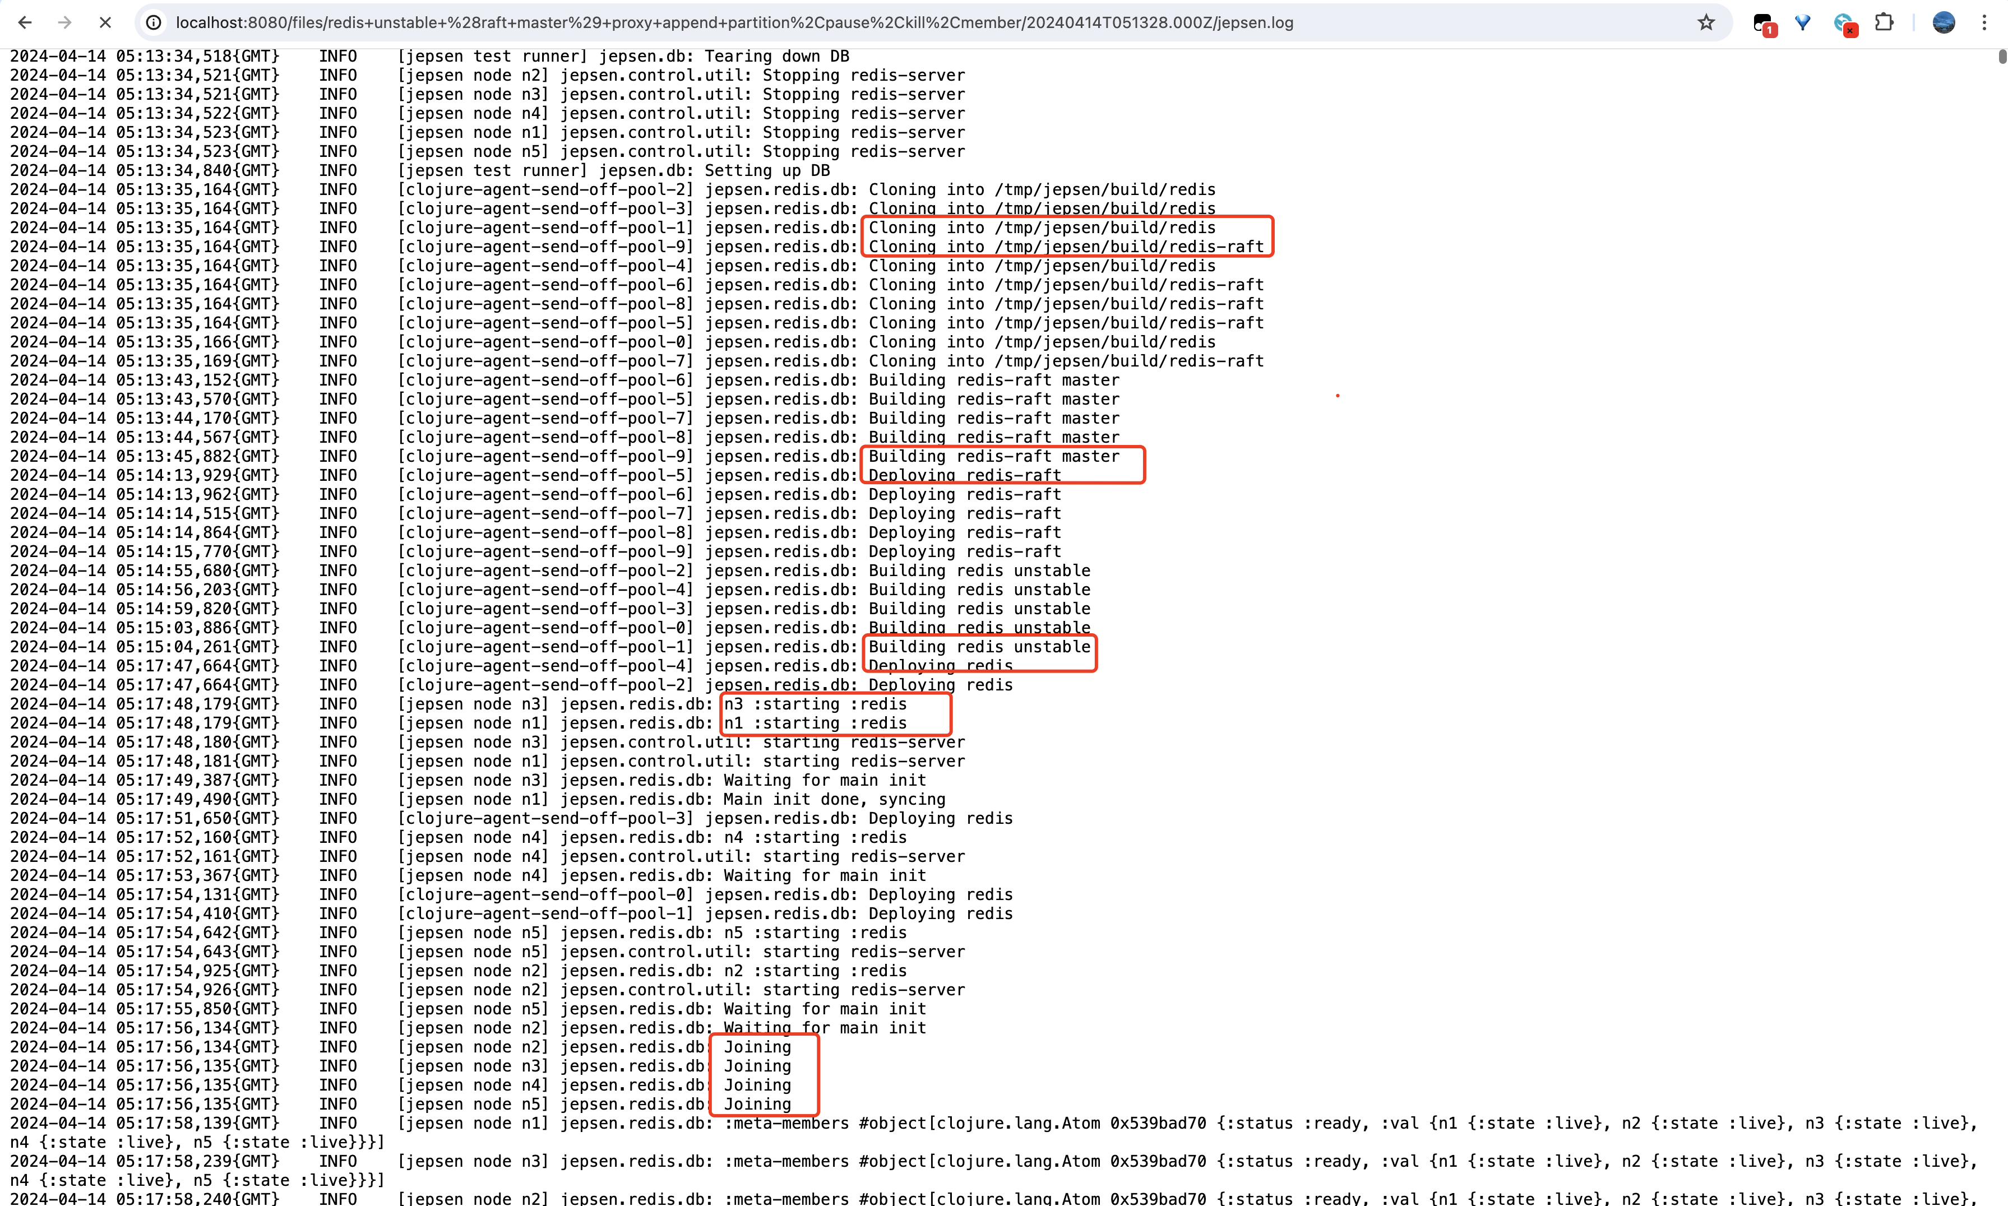The width and height of the screenshot is (2008, 1206).
Task: Click the 'n2 :starting :redis' message
Action: click(816, 971)
